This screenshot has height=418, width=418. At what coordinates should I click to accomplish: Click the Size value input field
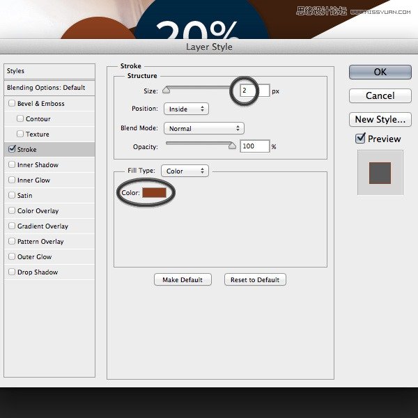pos(254,91)
